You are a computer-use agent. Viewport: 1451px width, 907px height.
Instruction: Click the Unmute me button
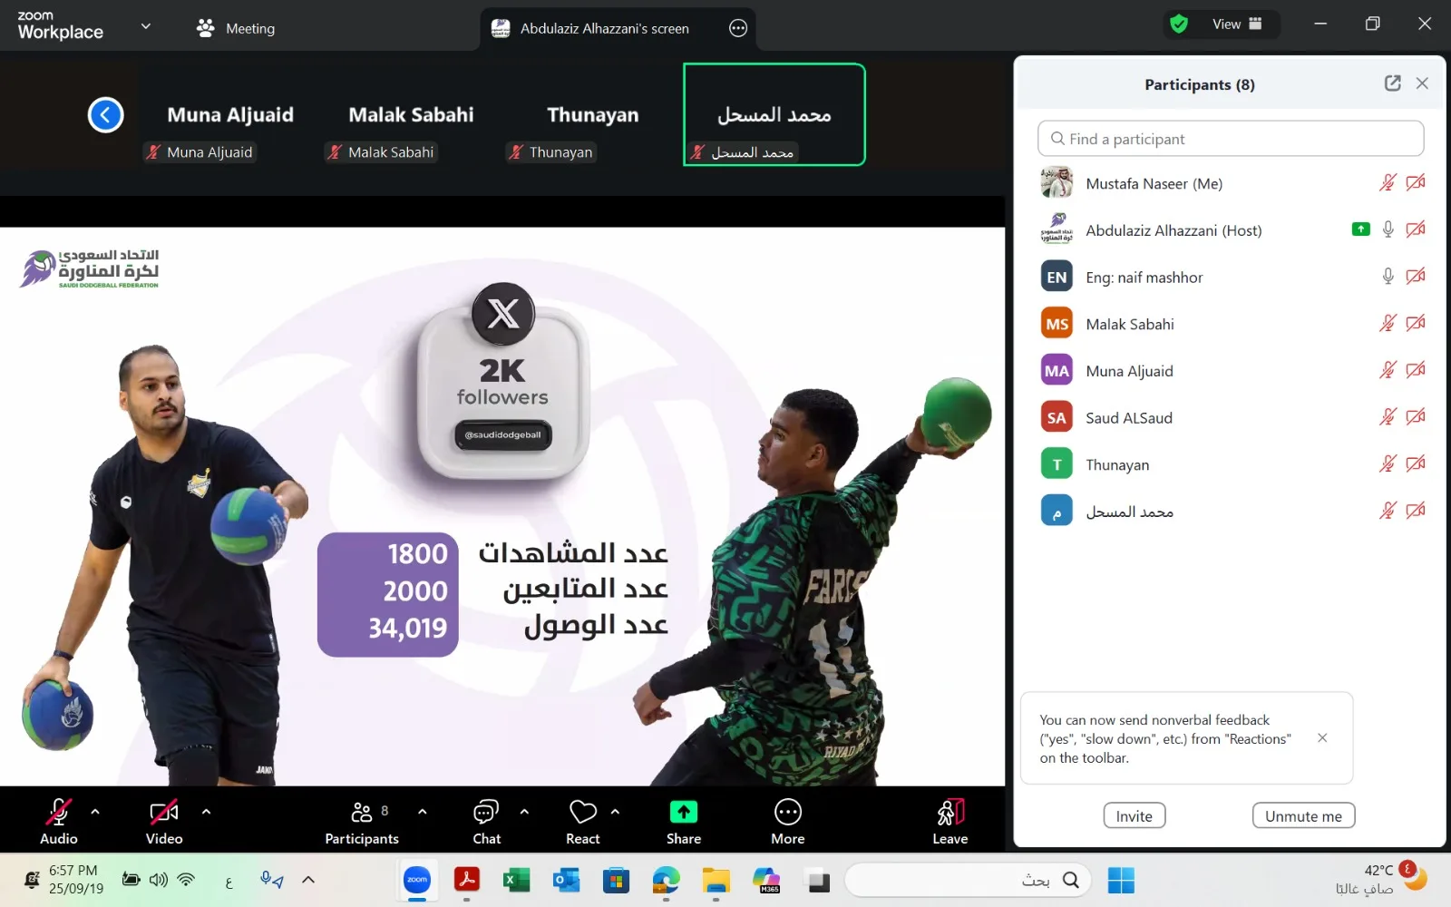click(x=1302, y=815)
